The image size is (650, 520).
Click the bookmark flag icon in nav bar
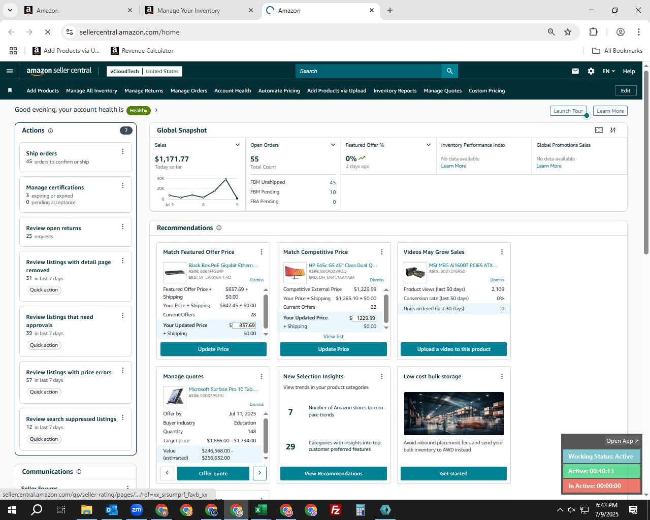(10, 90)
